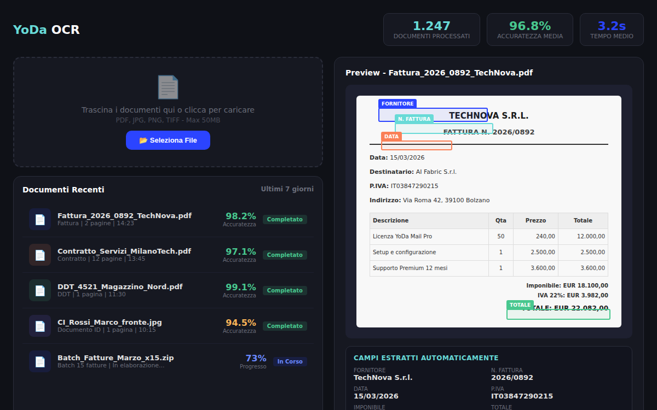Click the orange DATA annotation tag
This screenshot has width=657, height=410.
(391, 137)
